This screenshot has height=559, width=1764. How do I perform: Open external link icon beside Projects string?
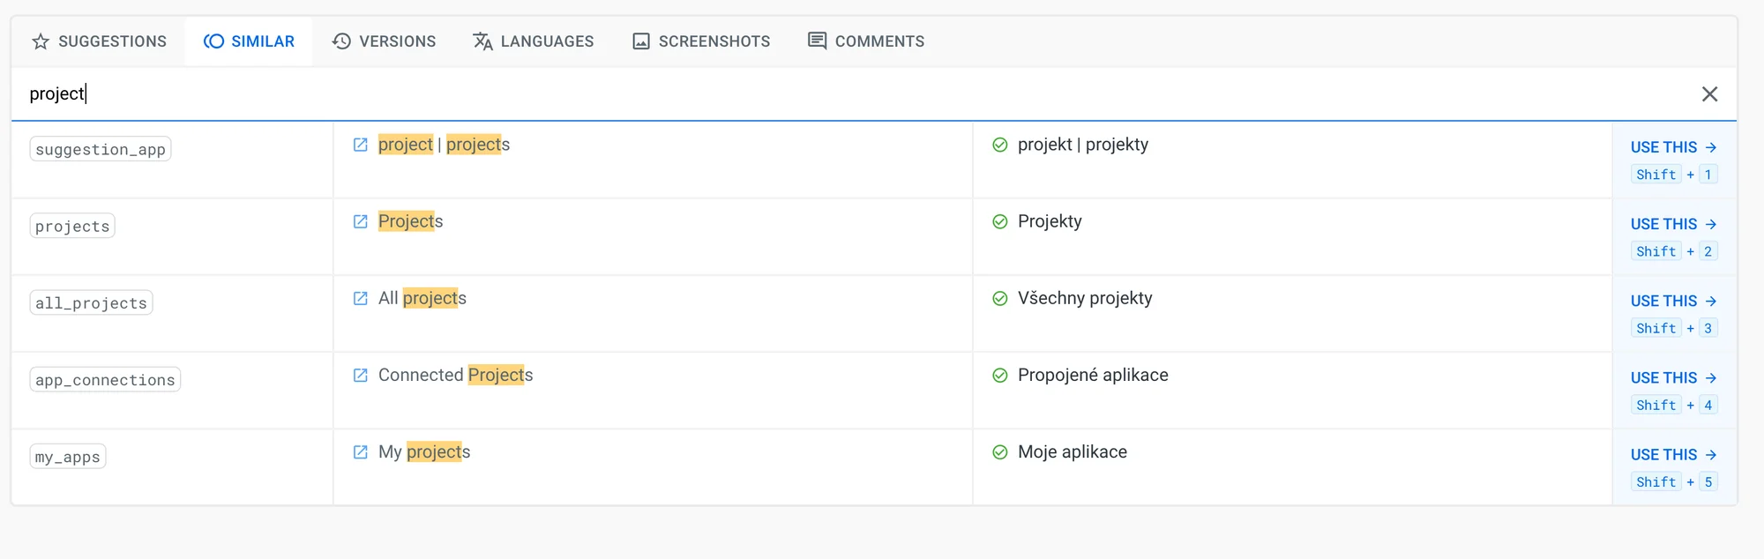pos(360,221)
